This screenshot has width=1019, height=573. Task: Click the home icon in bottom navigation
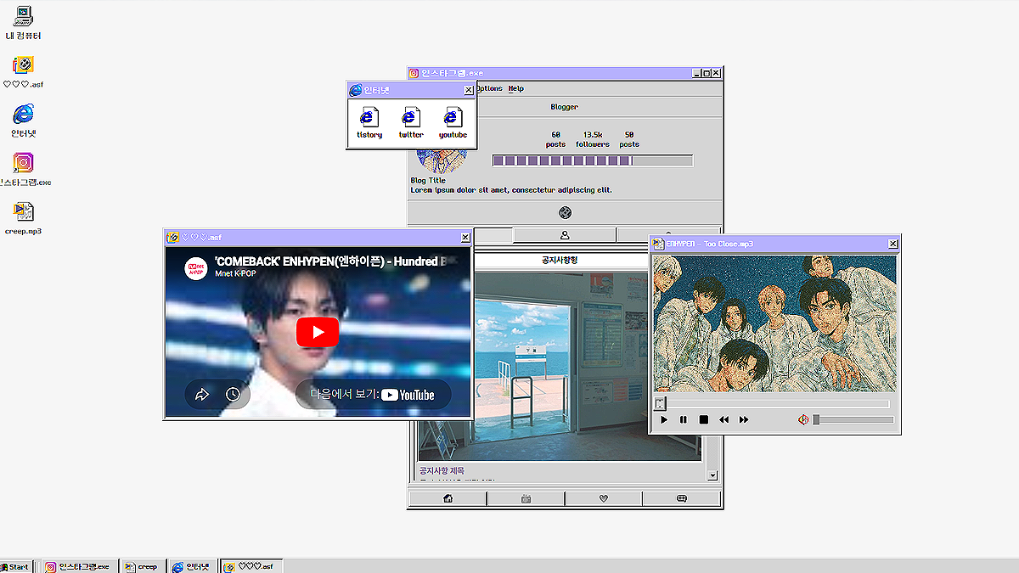pyautogui.click(x=448, y=499)
